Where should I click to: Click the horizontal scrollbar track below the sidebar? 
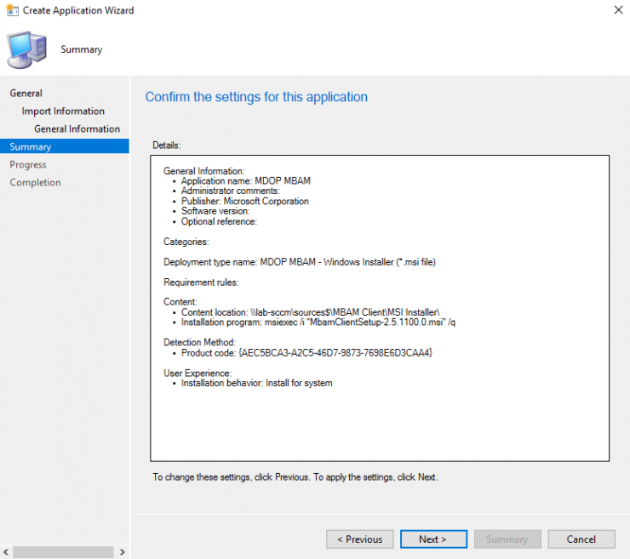[x=64, y=552]
